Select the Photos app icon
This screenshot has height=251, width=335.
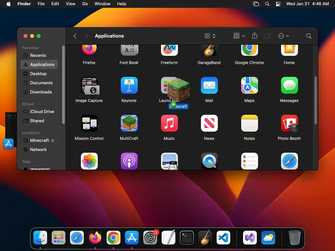(x=89, y=161)
